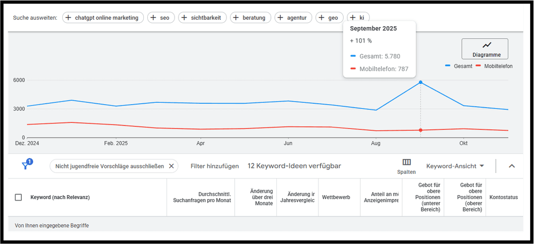This screenshot has height=244, width=534.
Task: Click the filter funnel icon
Action: tap(26, 166)
